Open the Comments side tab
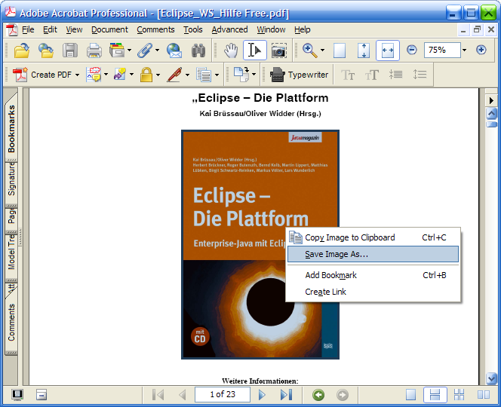The height and width of the screenshot is (407, 501). click(11, 323)
